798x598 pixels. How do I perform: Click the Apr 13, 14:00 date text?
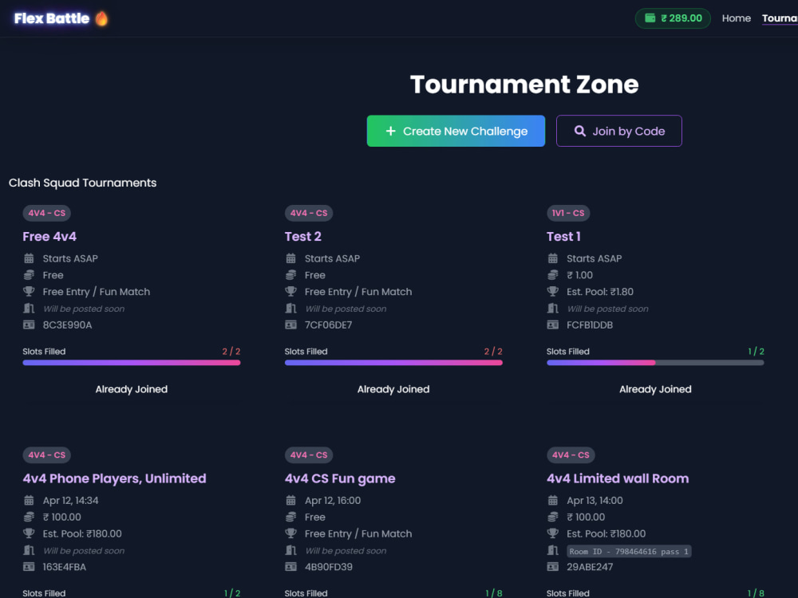[x=595, y=501]
